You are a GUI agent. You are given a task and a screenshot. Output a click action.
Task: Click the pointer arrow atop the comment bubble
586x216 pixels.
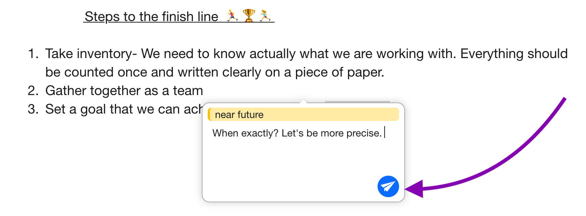click(303, 101)
